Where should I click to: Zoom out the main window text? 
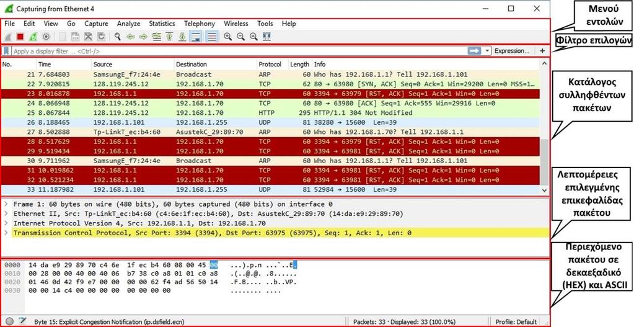click(240, 37)
